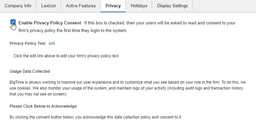
Task: Click the Privacy Policy Text heading
Action: click(28, 43)
